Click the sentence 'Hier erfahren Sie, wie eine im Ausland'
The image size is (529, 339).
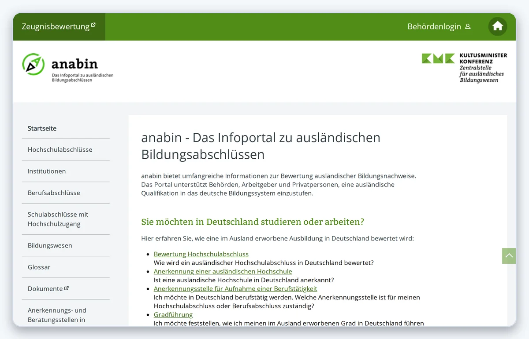pyautogui.click(x=278, y=239)
